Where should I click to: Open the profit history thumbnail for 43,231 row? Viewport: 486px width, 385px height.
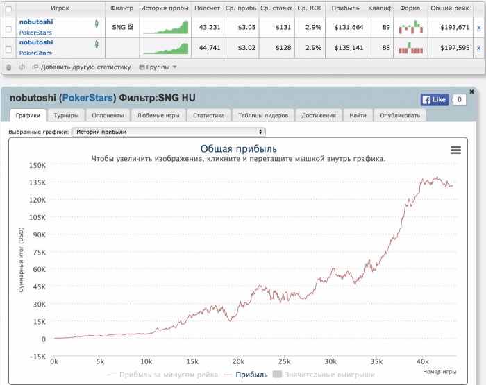[166, 27]
